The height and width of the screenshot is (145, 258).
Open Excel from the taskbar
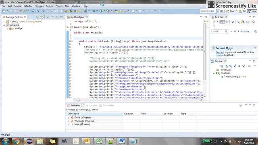tap(99, 141)
